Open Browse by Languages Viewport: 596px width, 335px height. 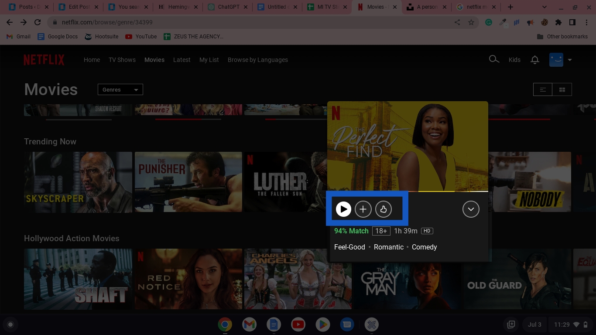(x=258, y=60)
